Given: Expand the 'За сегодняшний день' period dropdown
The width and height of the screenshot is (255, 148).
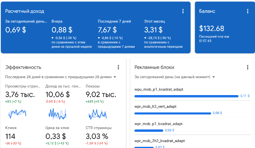Looking at the screenshot, I should coord(174,77).
